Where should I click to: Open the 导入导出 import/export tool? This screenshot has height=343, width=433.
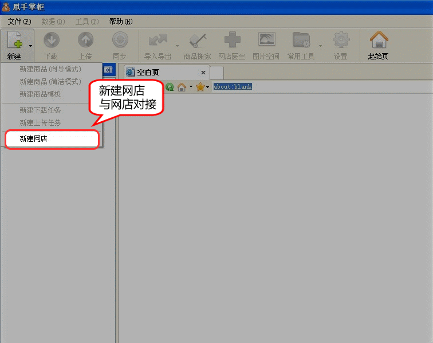[158, 45]
